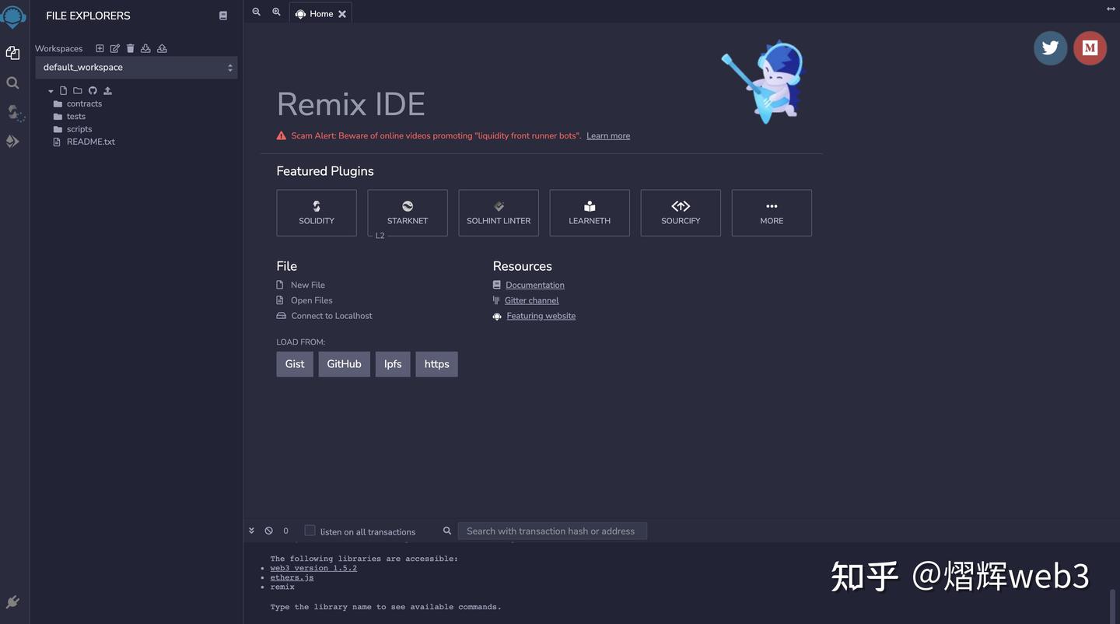The height and width of the screenshot is (624, 1120).
Task: Click Learn more in the scam alert
Action: coord(608,135)
